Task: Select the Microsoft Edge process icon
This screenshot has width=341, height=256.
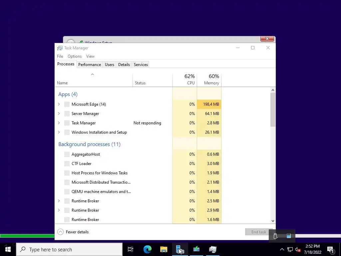Action: click(67, 104)
